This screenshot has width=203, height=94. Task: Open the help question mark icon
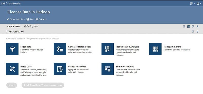(x=198, y=4)
